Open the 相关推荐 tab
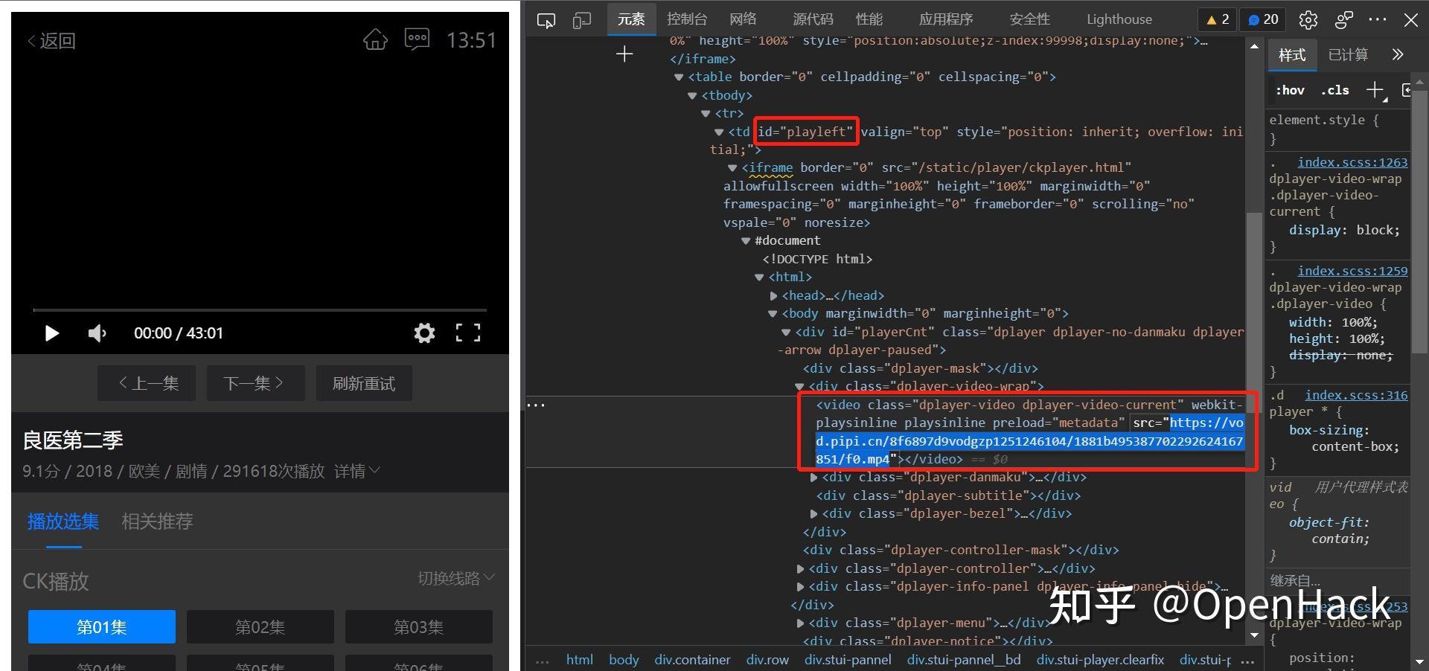Image resolution: width=1429 pixels, height=671 pixels. (x=157, y=521)
